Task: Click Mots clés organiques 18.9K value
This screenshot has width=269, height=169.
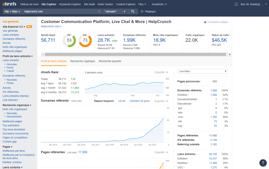Action: 159,40
